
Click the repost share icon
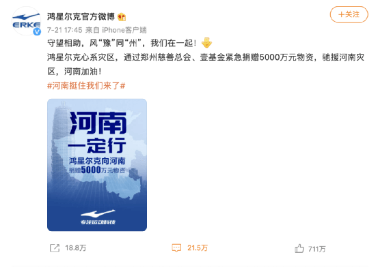click(x=55, y=248)
